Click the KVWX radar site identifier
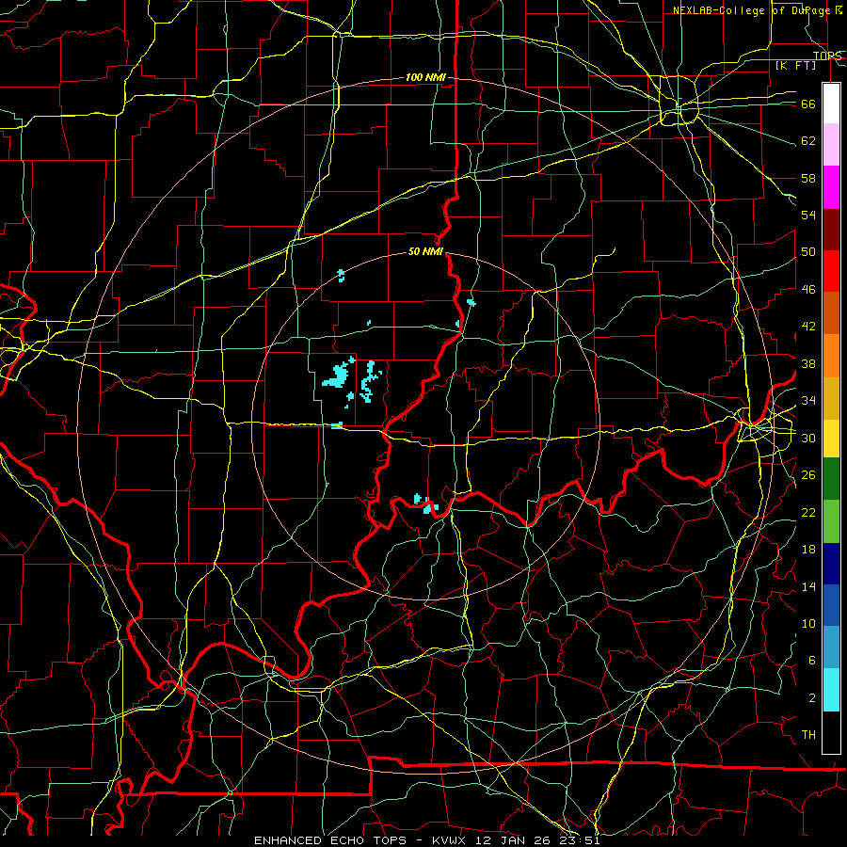Viewport: 847px width, 847px height. coord(451,840)
